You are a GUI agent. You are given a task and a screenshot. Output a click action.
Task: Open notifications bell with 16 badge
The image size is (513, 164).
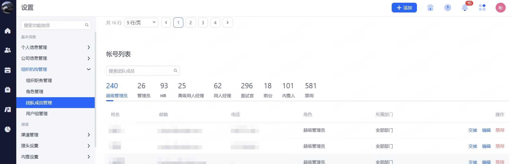(x=465, y=8)
